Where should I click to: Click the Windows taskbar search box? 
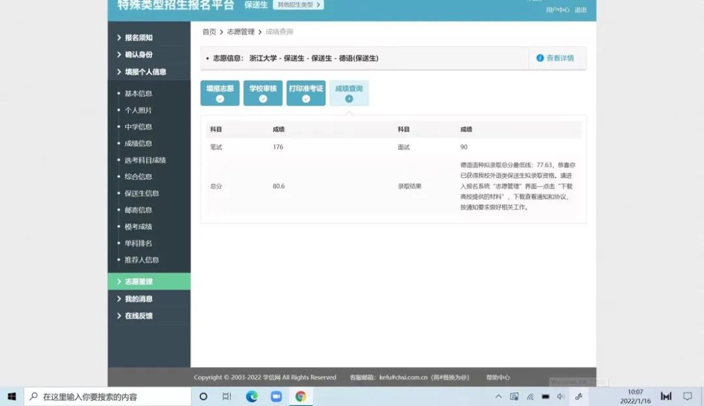(108, 396)
